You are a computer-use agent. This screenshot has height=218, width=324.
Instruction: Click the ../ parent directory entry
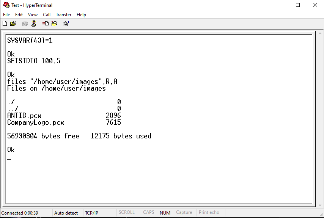pyautogui.click(x=13, y=108)
